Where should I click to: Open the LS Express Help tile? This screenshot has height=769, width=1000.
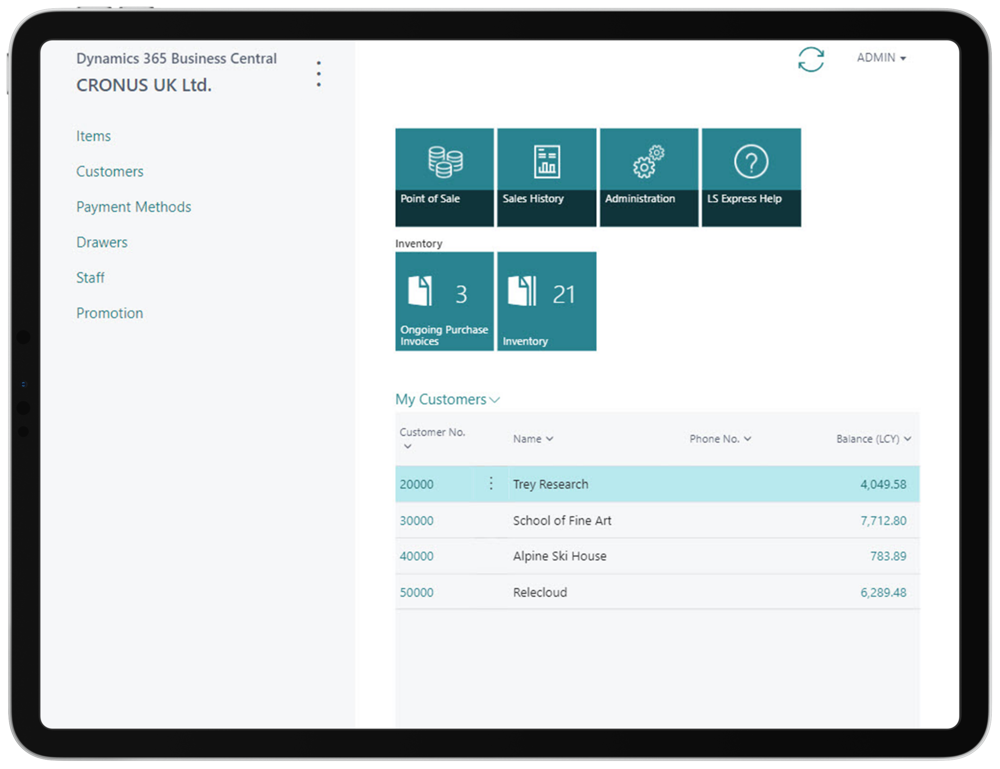click(x=751, y=177)
